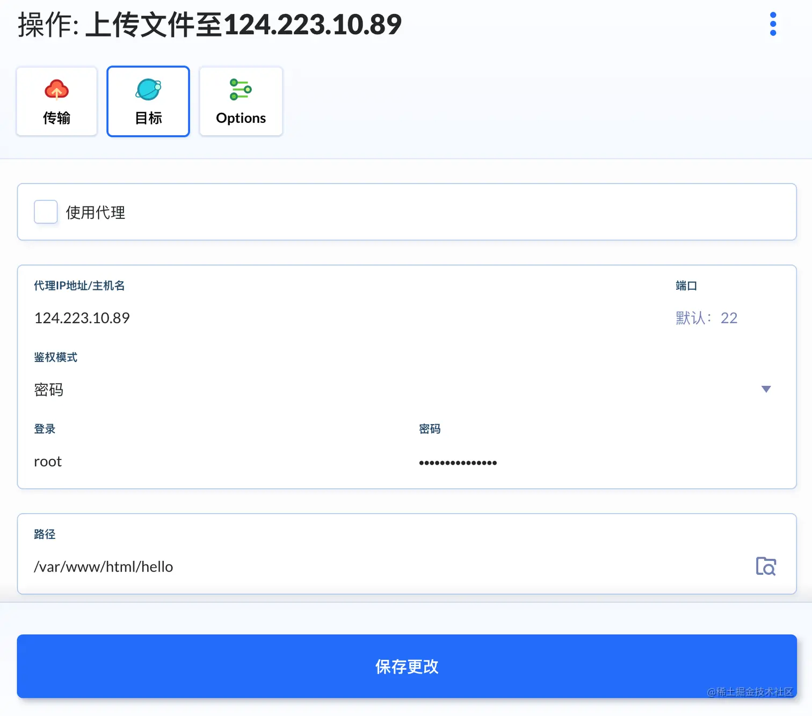The width and height of the screenshot is (812, 716).
Task: Click the 使用代理 label text
Action: 96,213
